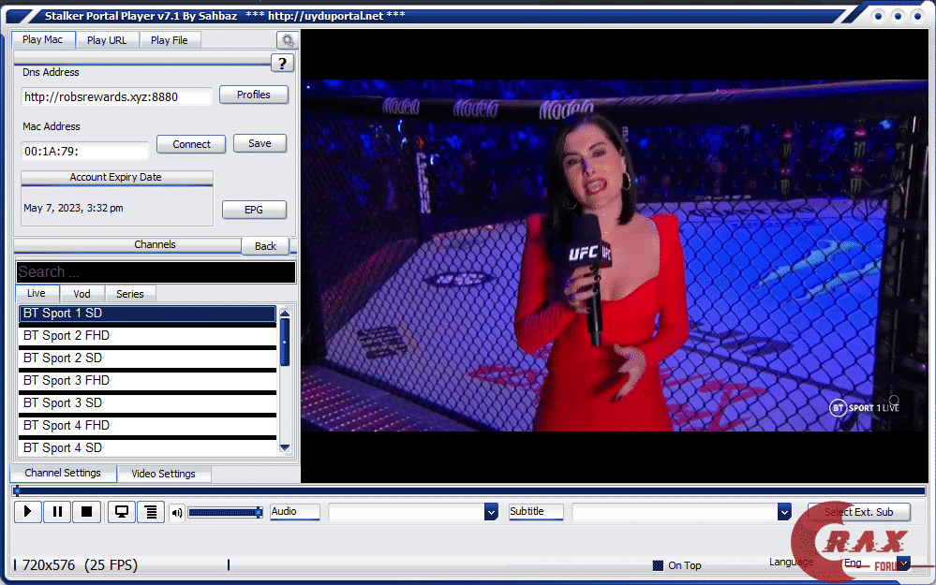
Task: Click the channel list scrollbar thumb
Action: click(x=285, y=343)
